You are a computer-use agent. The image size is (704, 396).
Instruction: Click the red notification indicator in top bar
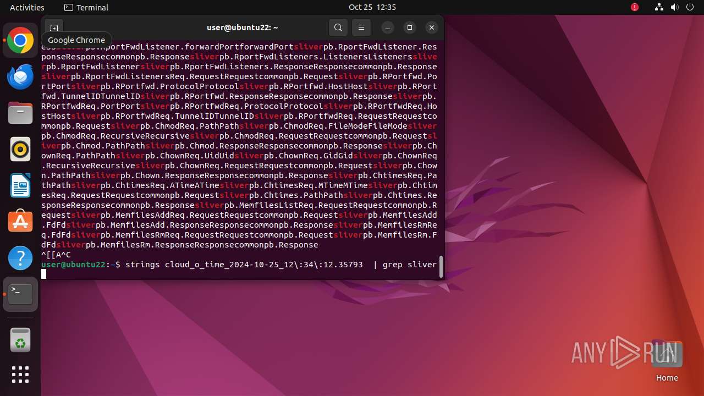(635, 7)
